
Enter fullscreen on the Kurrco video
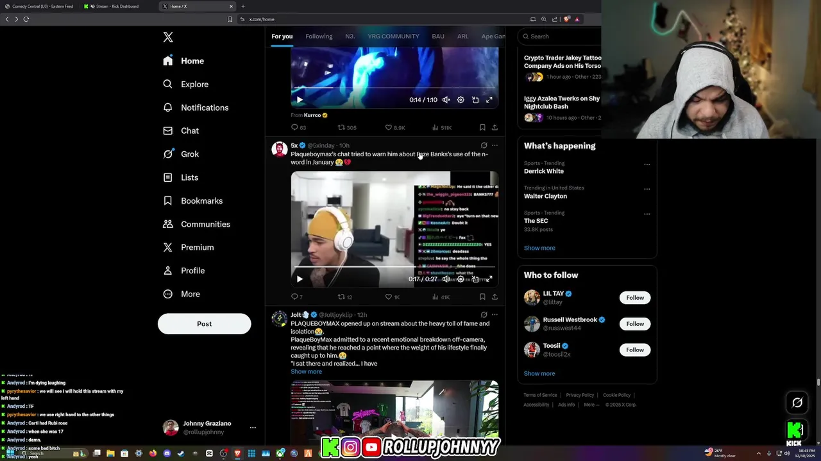coord(489,100)
